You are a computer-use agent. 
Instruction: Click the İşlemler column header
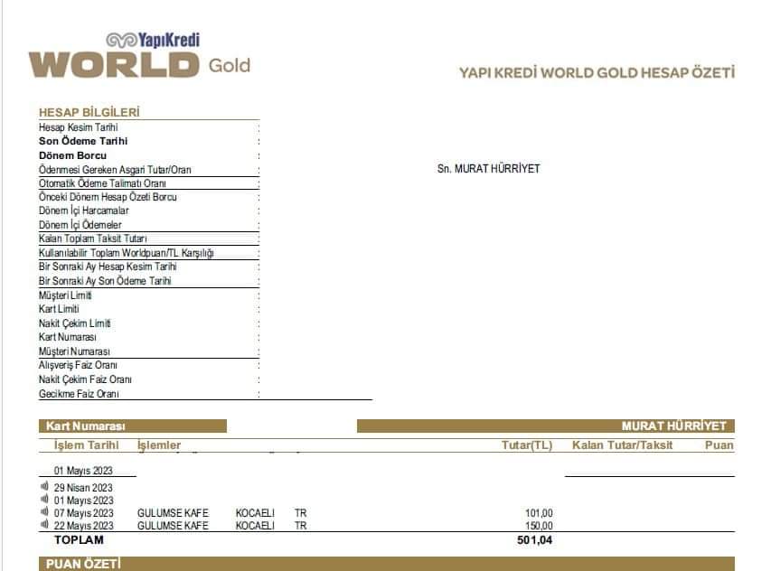[x=159, y=445]
